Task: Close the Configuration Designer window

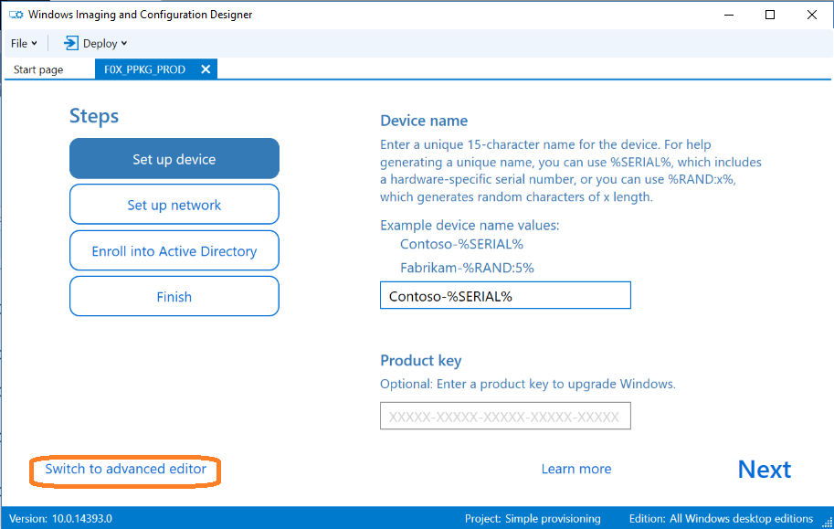Action: tap(812, 15)
